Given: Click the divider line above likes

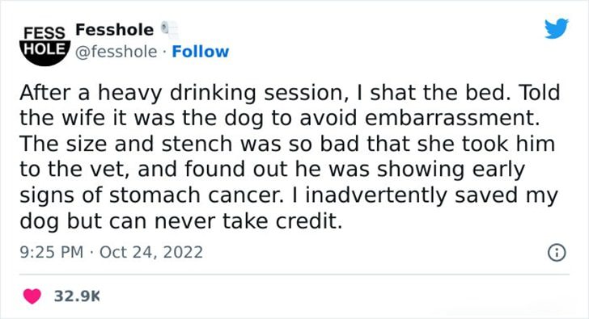Looking at the screenshot, I should click(x=294, y=275).
